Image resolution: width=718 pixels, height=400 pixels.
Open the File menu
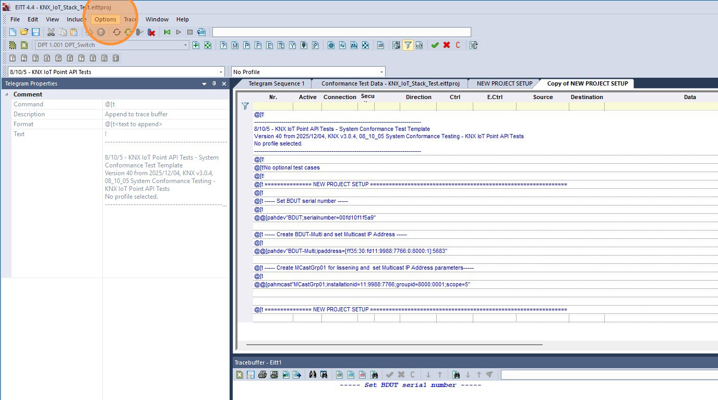point(15,19)
